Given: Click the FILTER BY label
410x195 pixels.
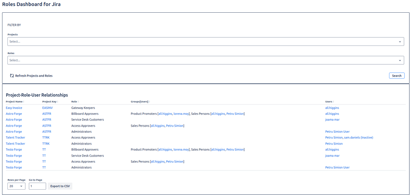Looking at the screenshot, I should pyautogui.click(x=14, y=25).
